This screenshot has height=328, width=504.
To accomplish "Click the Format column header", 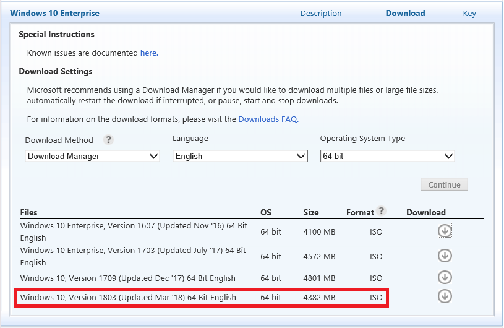I will (x=360, y=212).
